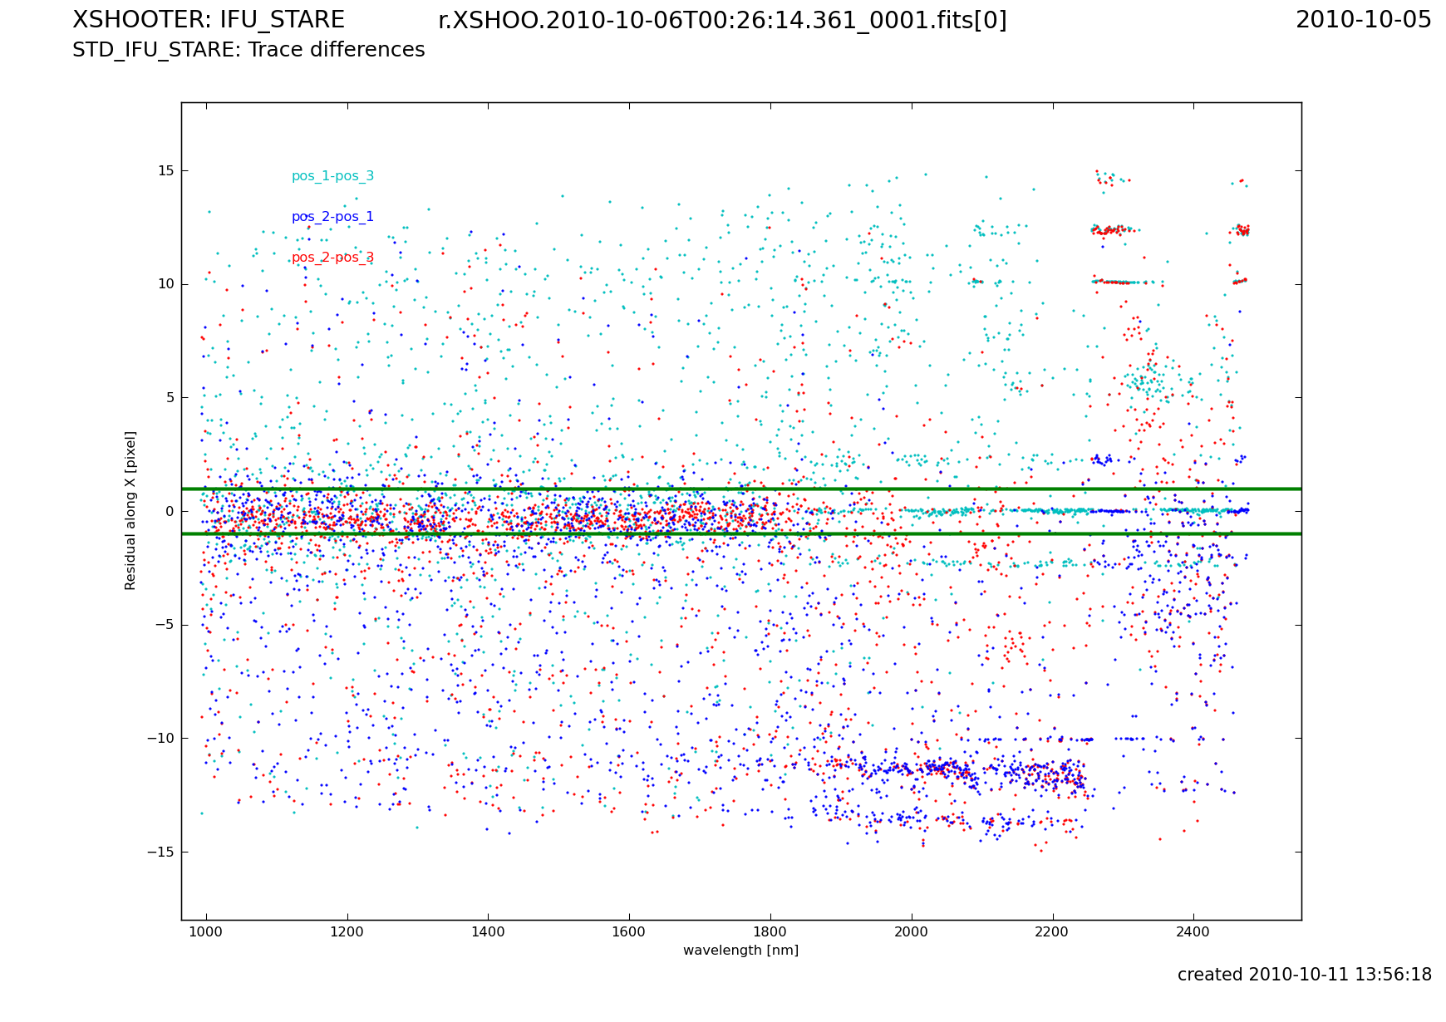Click the 2200 tick label on x-axis
Image resolution: width=1446 pixels, height=1022 pixels.
click(x=1052, y=932)
